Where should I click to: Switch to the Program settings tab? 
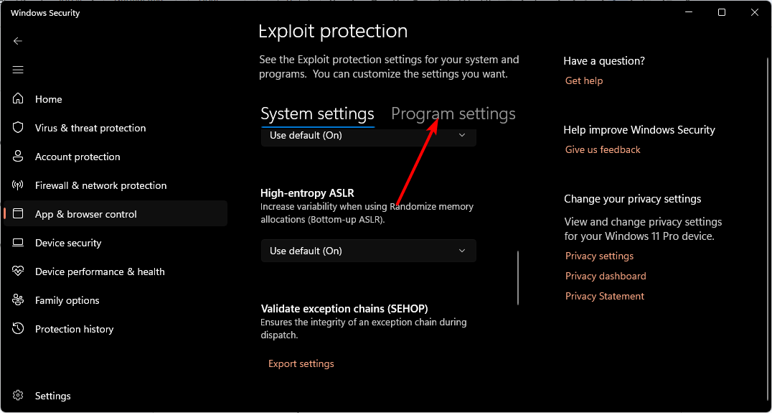tap(453, 114)
